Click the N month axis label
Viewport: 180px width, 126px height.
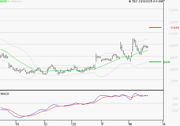pos(18,124)
